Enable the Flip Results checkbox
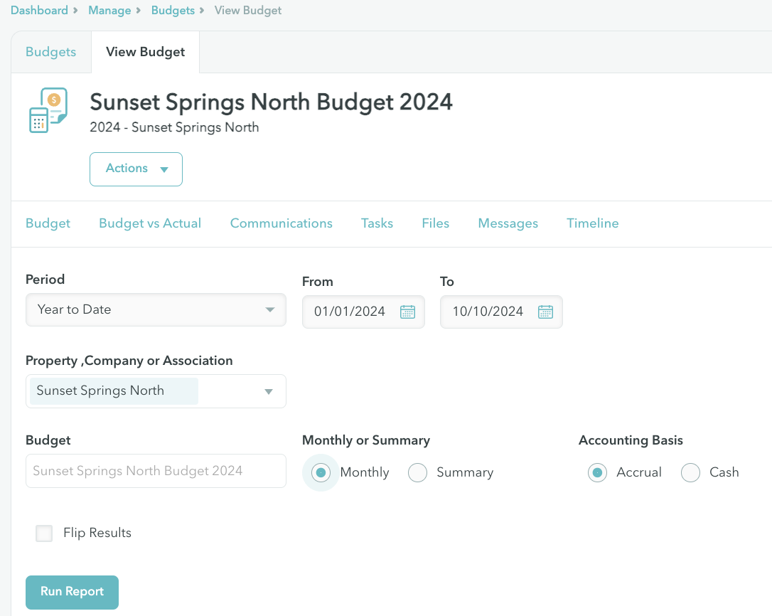 (44, 533)
